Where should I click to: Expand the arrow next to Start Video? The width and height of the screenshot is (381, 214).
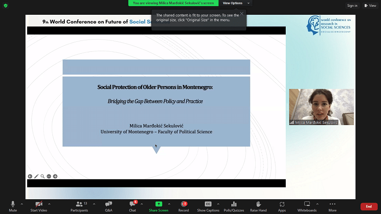49,204
